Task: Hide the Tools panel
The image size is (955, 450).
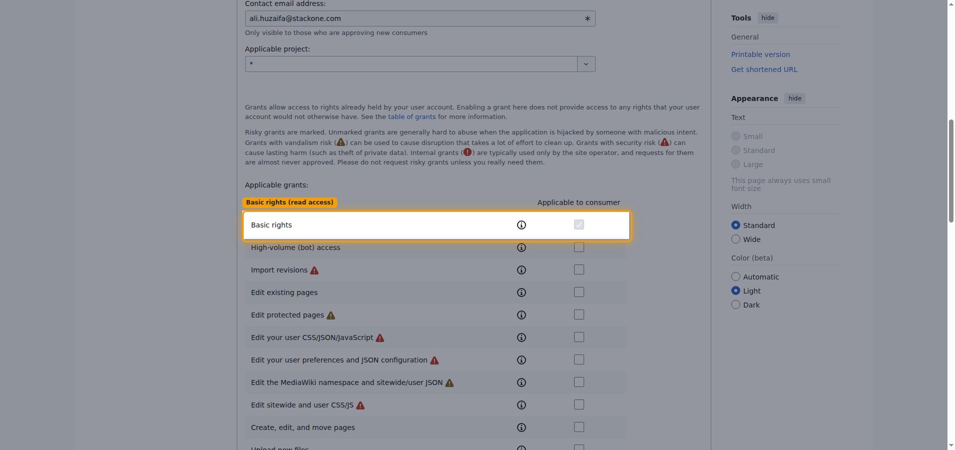Action: pyautogui.click(x=768, y=18)
